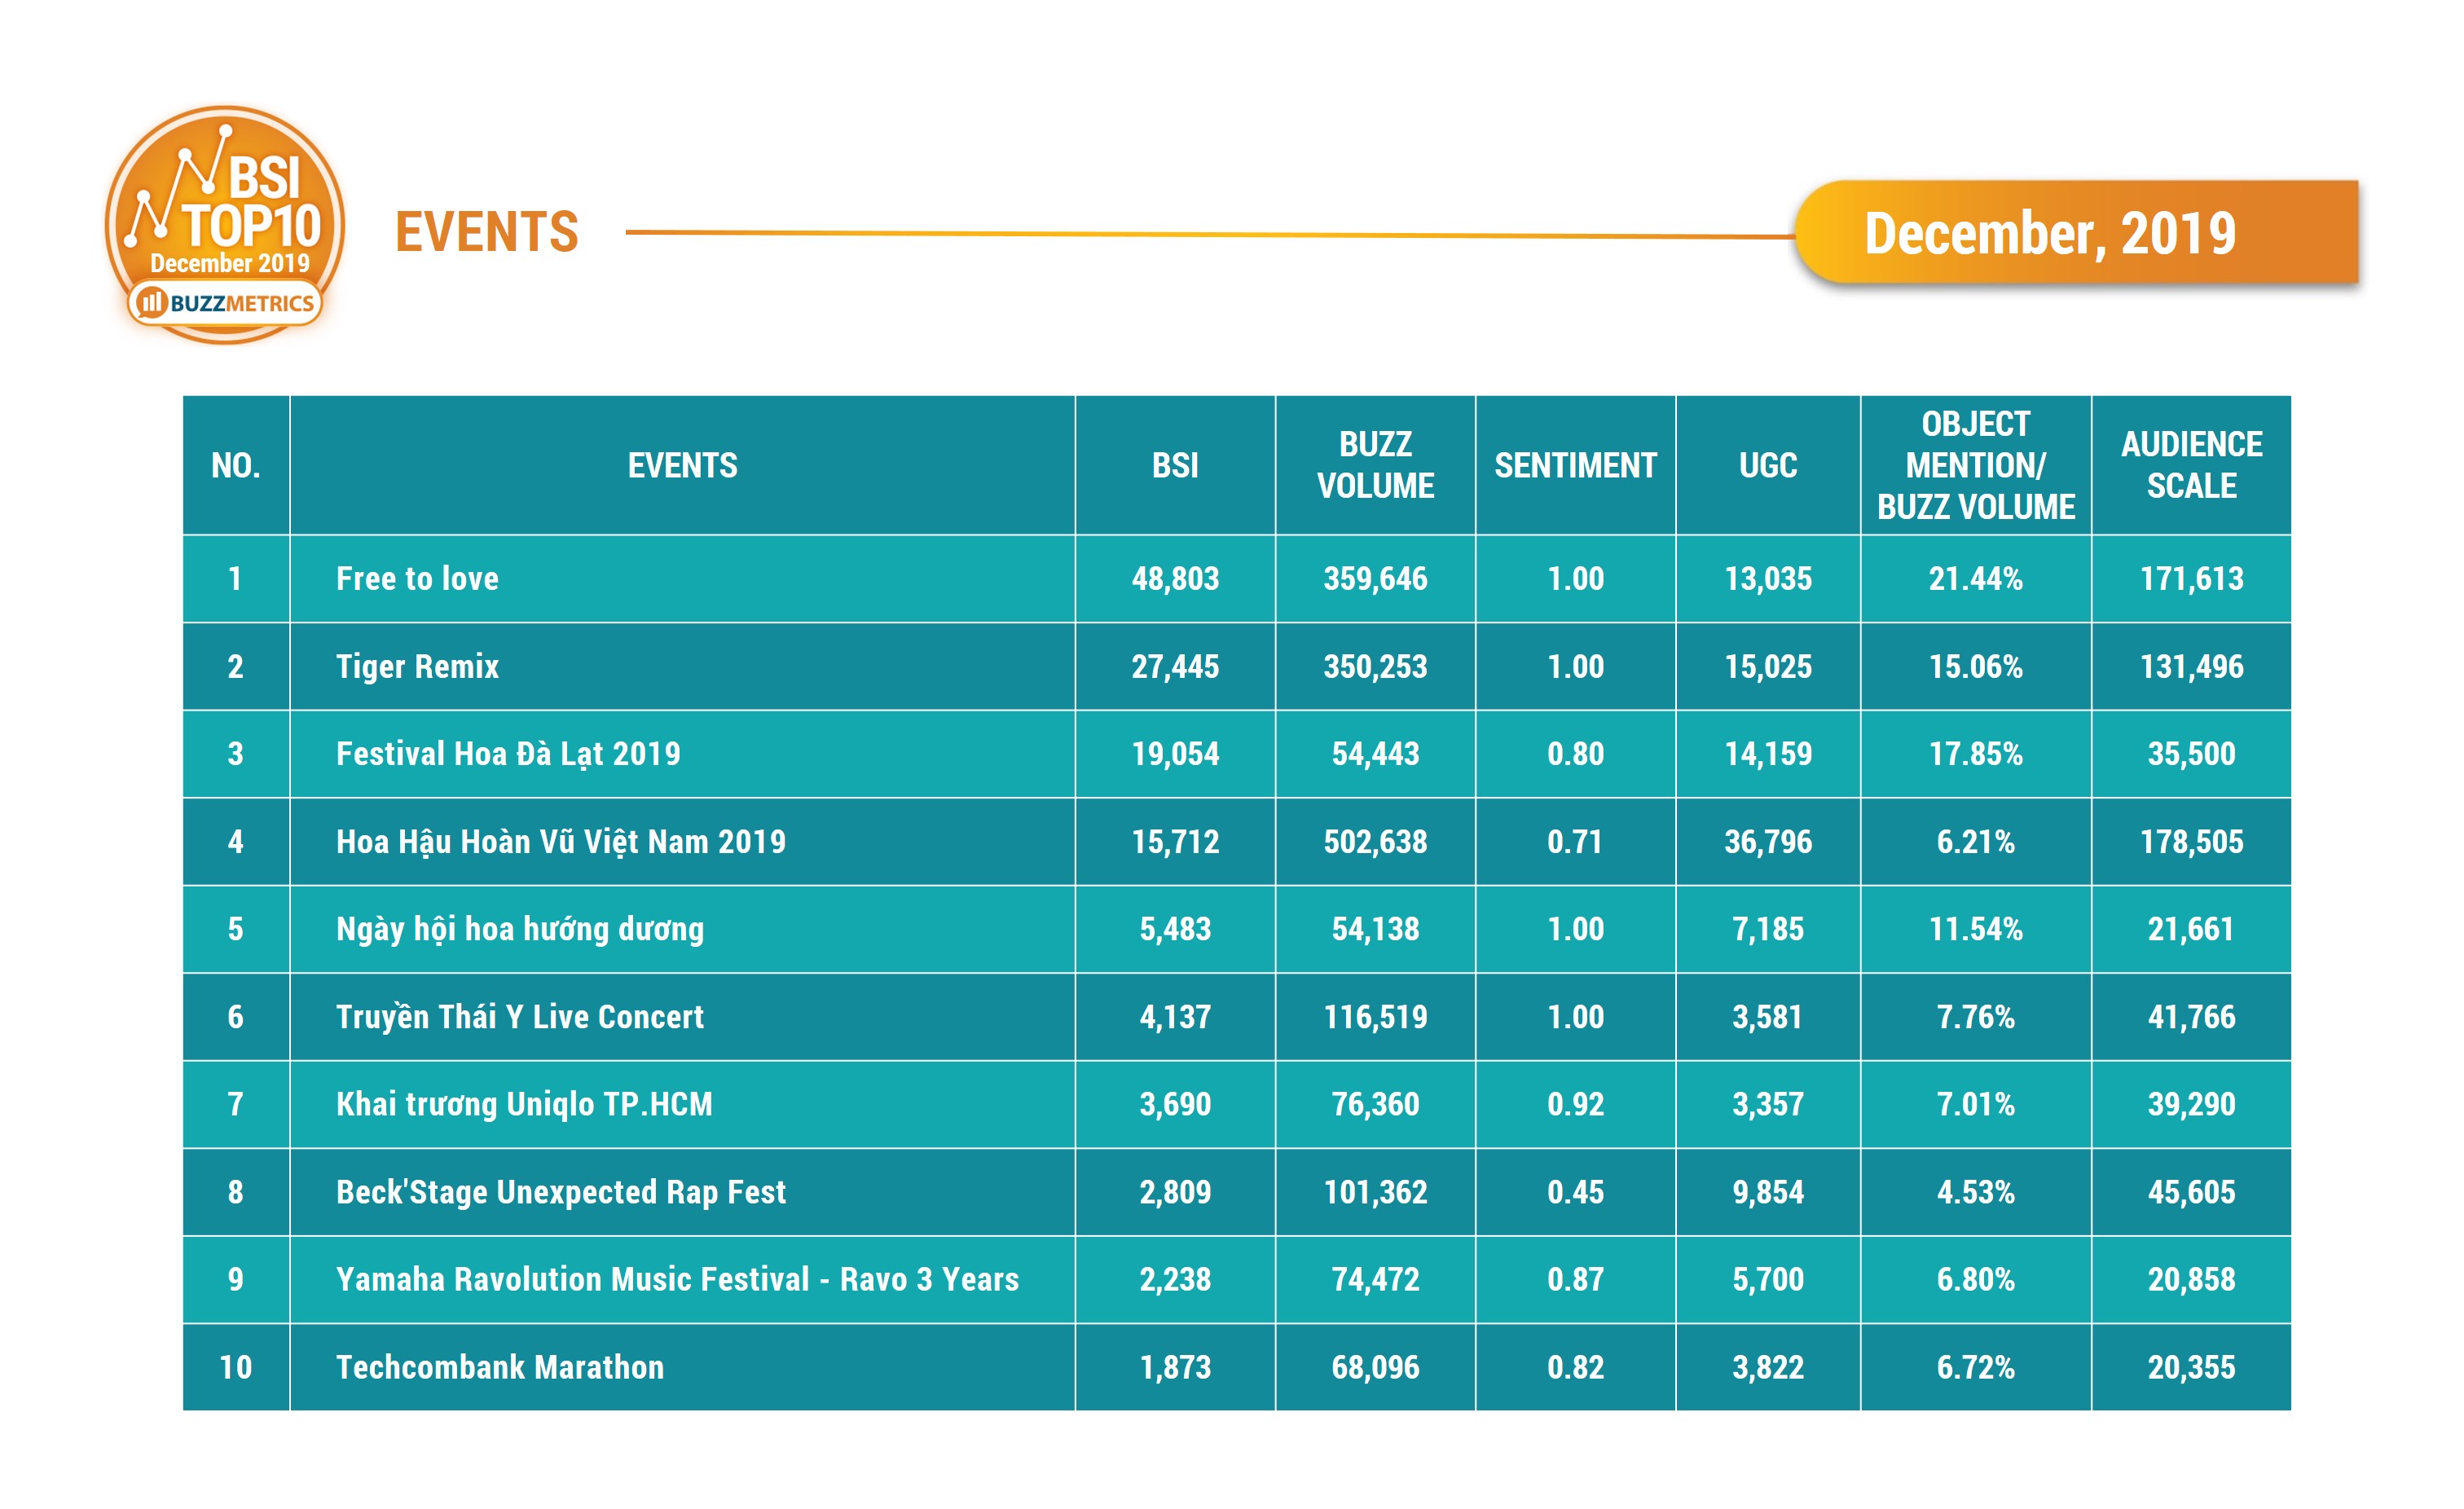Click Ngày hội hoa hướng dương
Screen dimensions: 2464x1509
pos(520,930)
